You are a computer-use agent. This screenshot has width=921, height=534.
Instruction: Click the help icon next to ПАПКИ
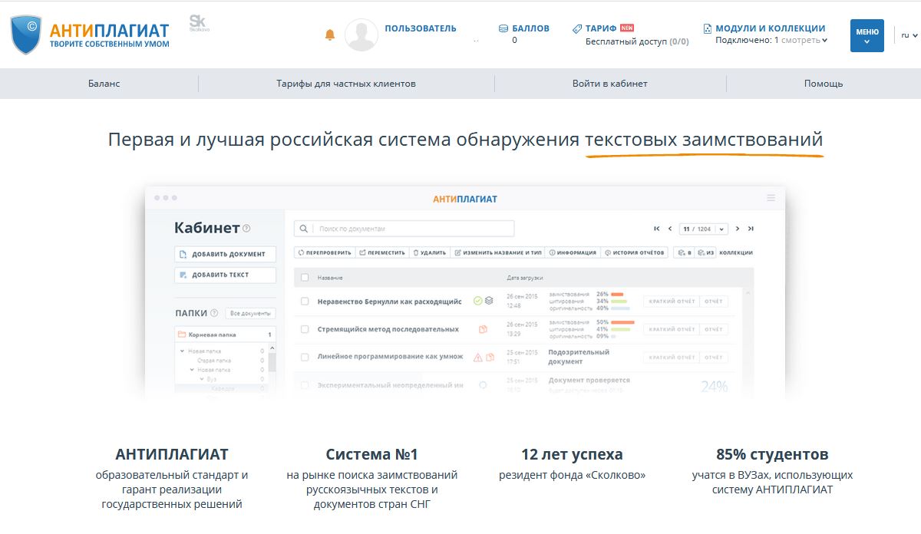tap(214, 313)
